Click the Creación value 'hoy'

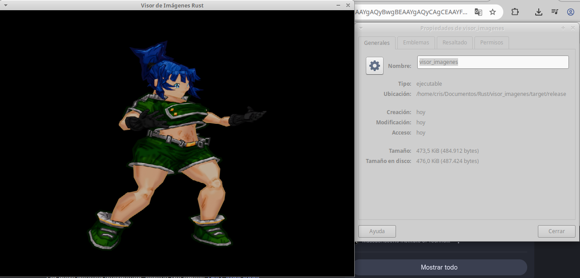tap(421, 112)
